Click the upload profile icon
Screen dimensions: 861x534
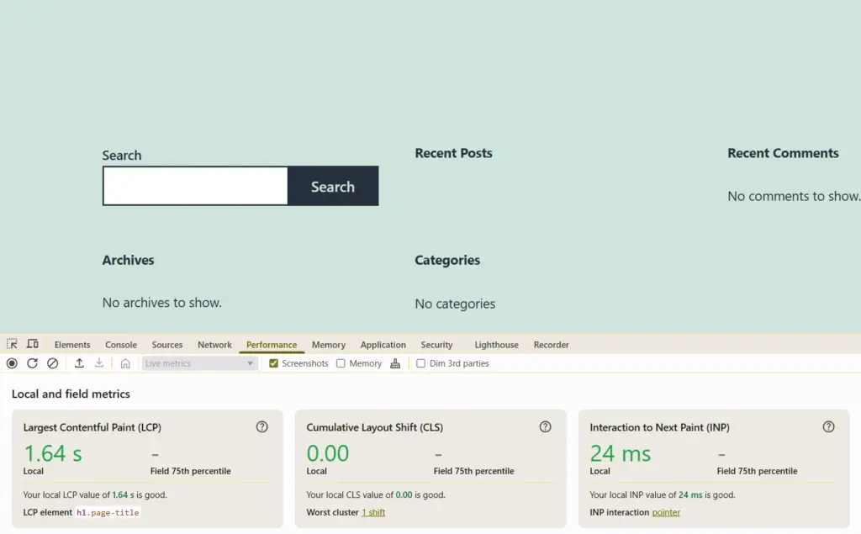point(79,363)
